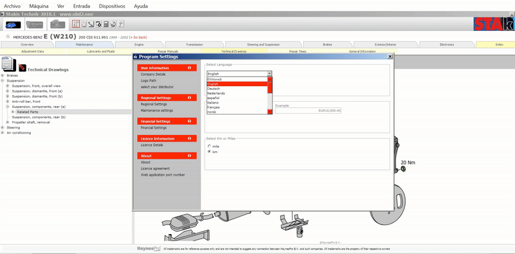Click info icon on Financial Settings header
515x254 pixels.
pos(189,122)
